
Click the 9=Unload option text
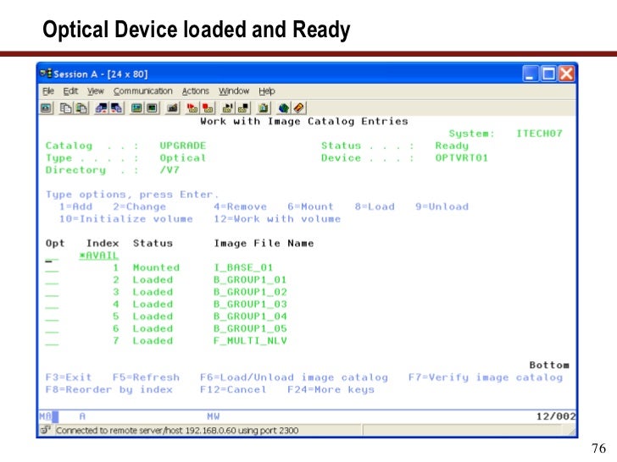click(442, 207)
